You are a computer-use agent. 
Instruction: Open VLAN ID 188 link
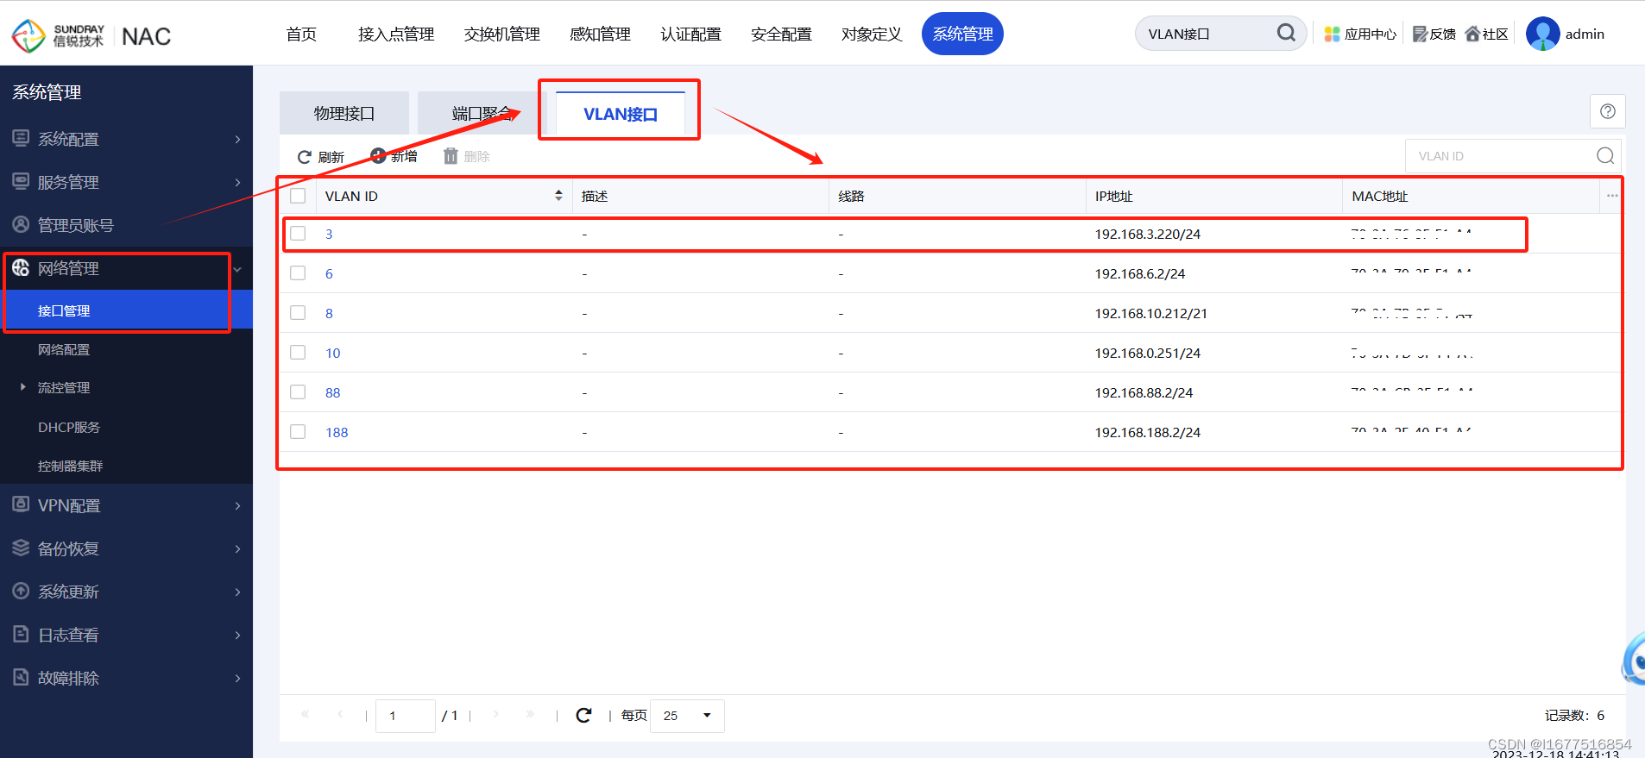pyautogui.click(x=337, y=432)
